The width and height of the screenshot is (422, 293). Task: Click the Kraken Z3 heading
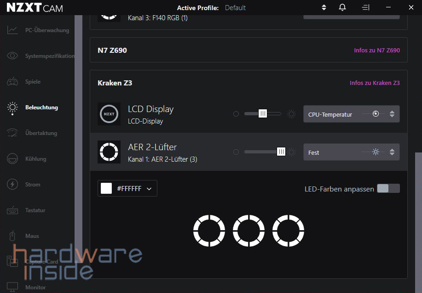coord(115,83)
